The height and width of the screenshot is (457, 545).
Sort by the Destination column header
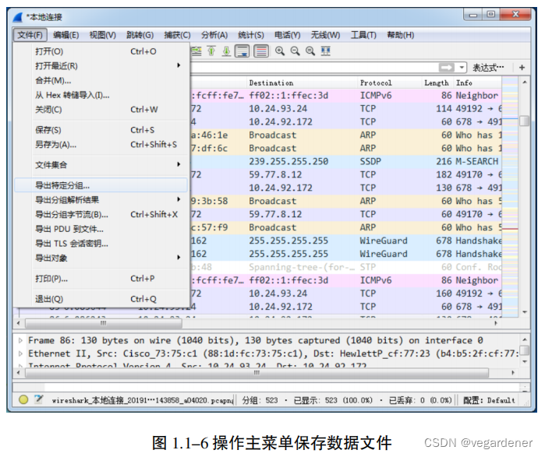pos(302,83)
